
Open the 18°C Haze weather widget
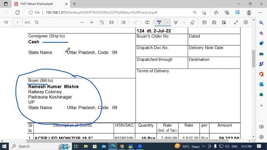tap(187, 146)
